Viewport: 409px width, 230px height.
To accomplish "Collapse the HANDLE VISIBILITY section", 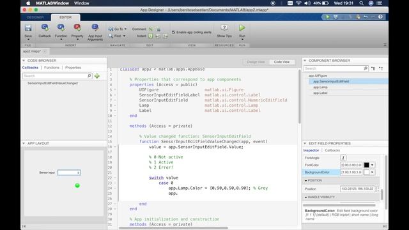I will click(306, 197).
